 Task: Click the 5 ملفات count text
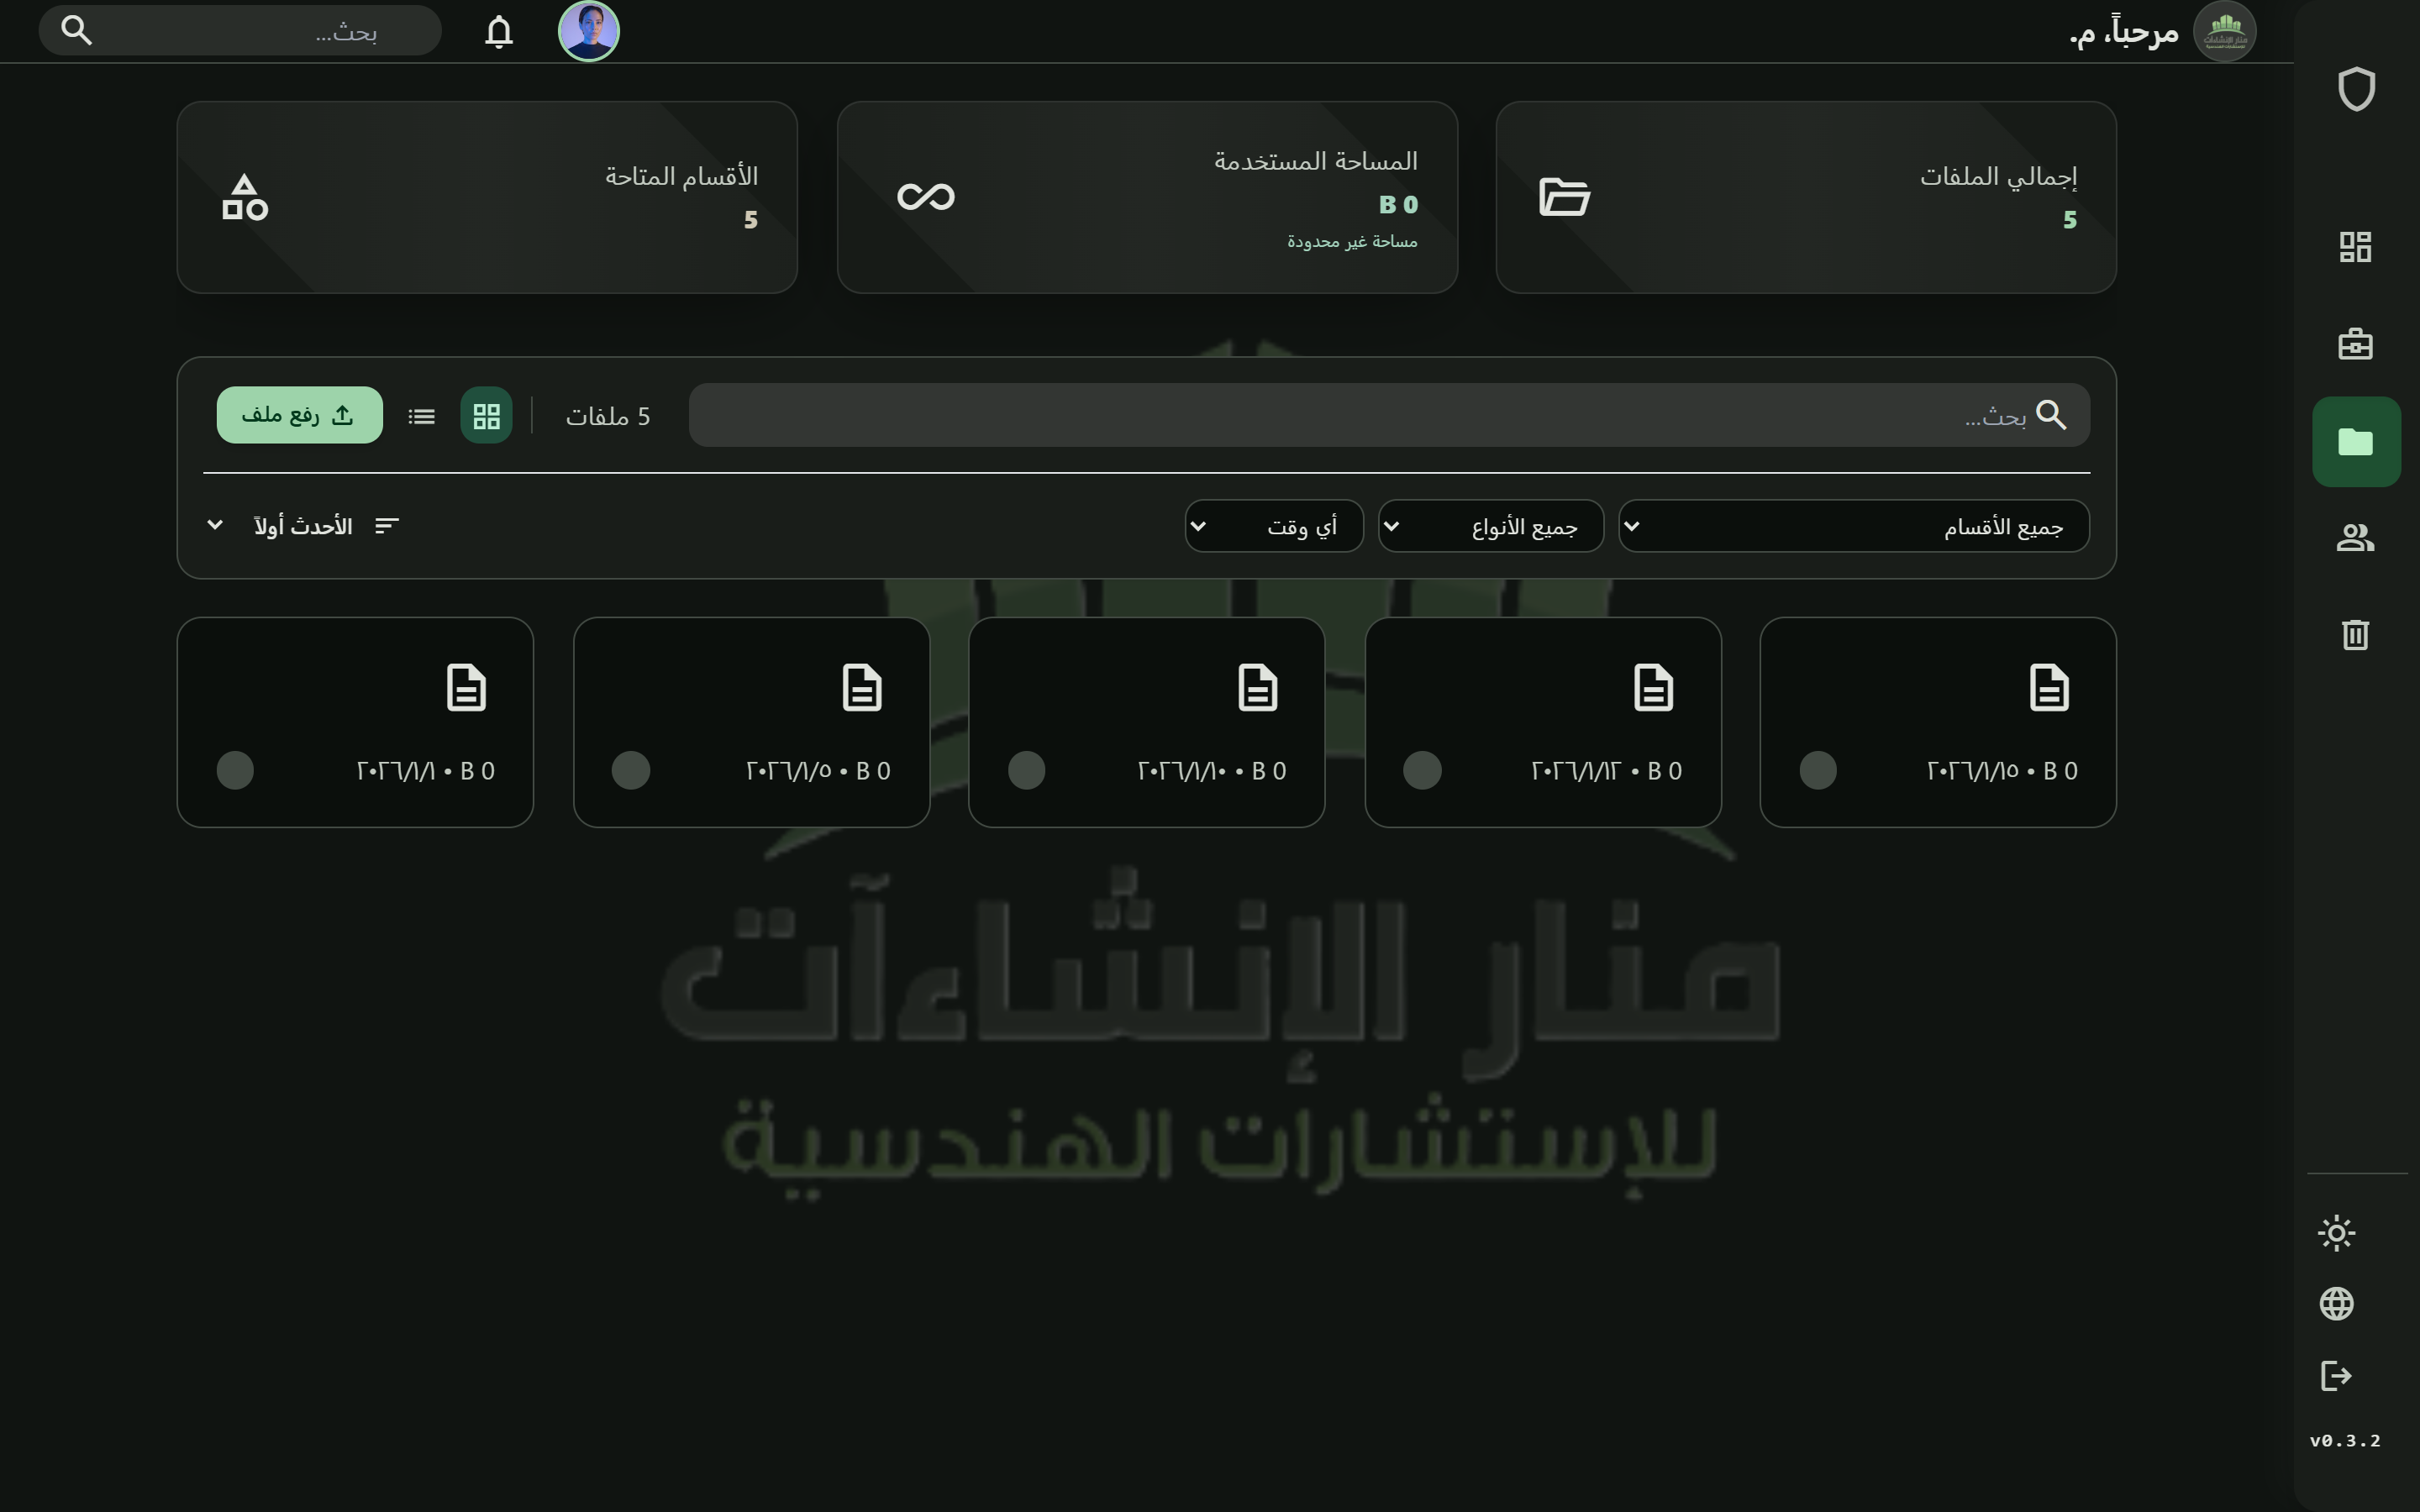(608, 416)
